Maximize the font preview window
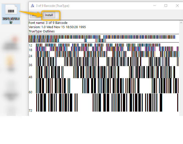Image resolution: width=183 pixels, height=144 pixels. 166,6
